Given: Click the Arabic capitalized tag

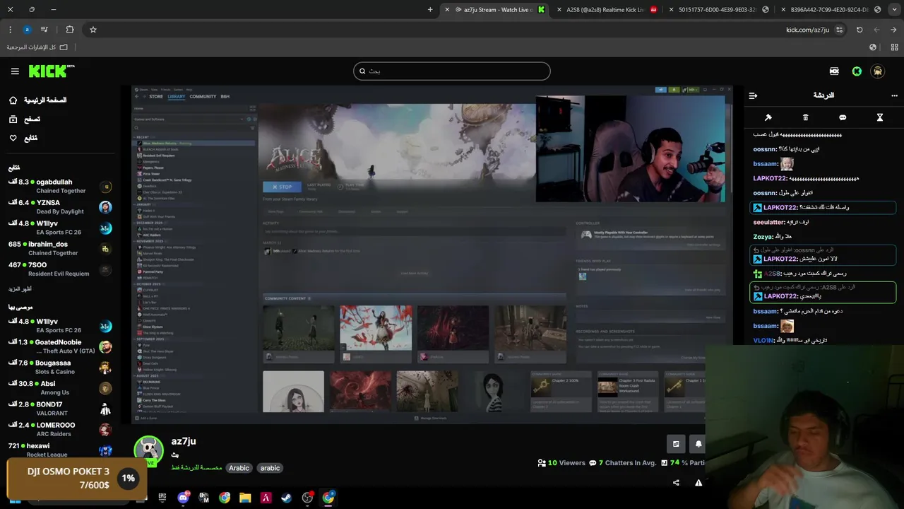Looking at the screenshot, I should pyautogui.click(x=239, y=468).
